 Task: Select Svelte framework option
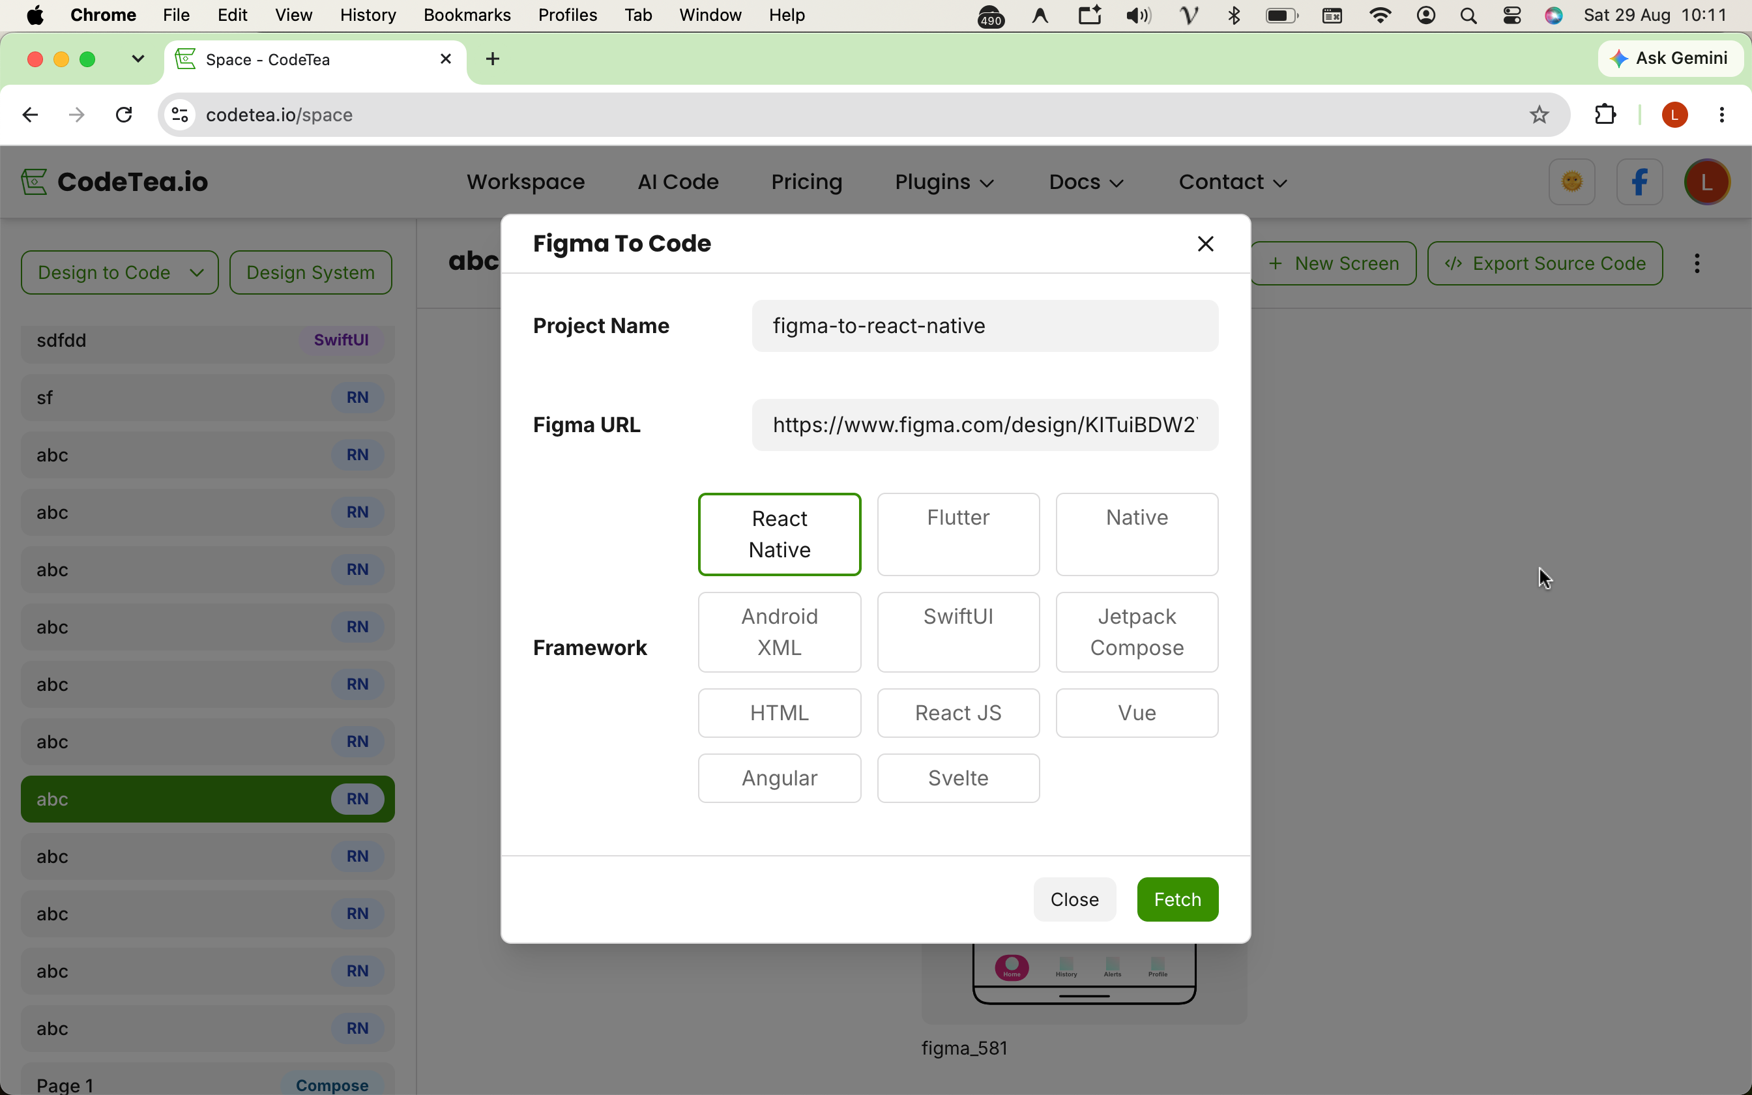point(958,778)
